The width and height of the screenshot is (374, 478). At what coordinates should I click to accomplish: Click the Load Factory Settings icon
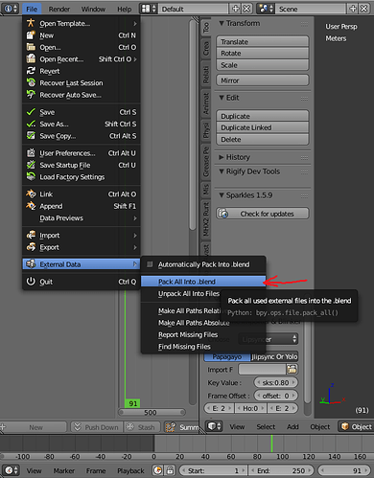coord(31,176)
